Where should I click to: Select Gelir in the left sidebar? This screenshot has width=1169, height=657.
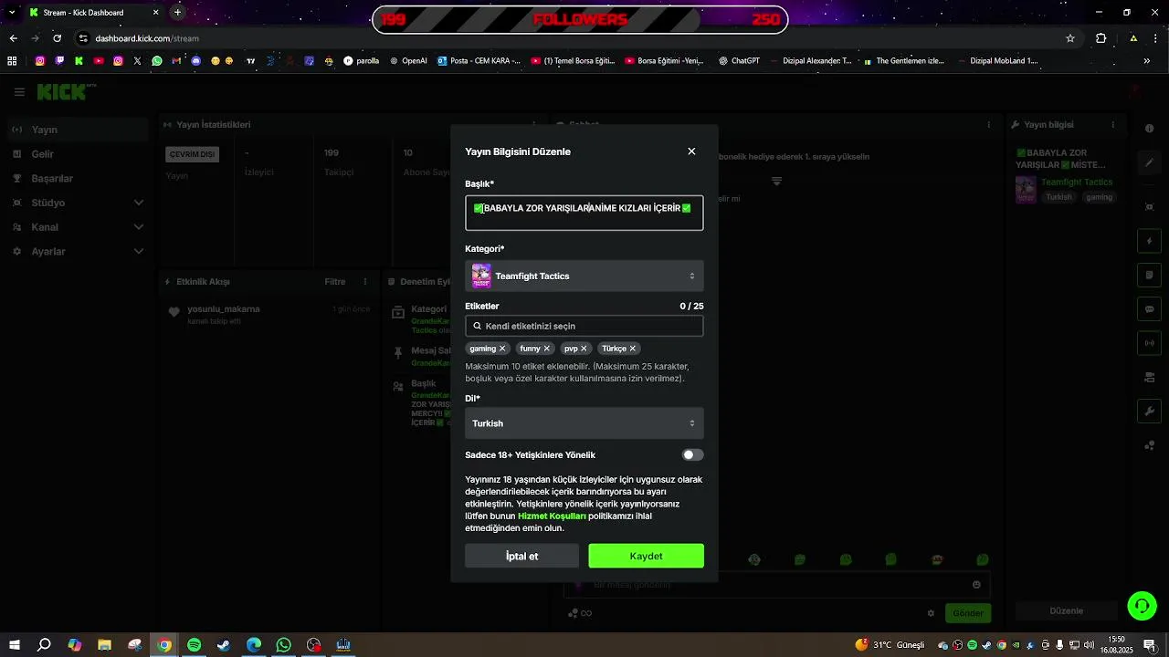(x=78, y=154)
